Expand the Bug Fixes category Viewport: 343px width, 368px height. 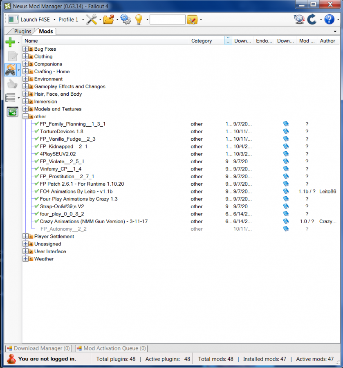pos(25,49)
